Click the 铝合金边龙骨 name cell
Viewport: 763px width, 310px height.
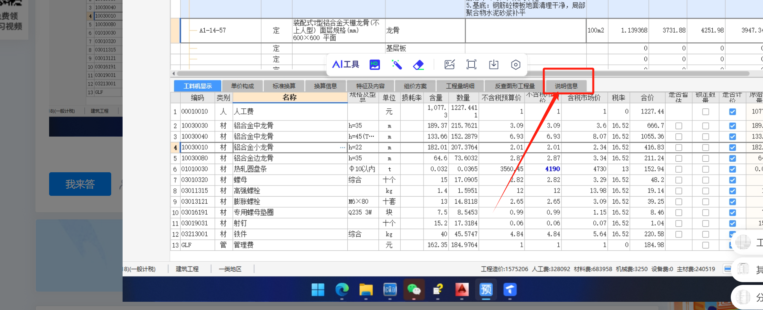pyautogui.click(x=290, y=158)
